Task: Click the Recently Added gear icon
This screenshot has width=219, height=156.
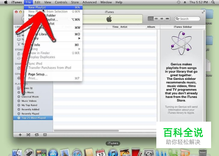Action: pos(19,109)
